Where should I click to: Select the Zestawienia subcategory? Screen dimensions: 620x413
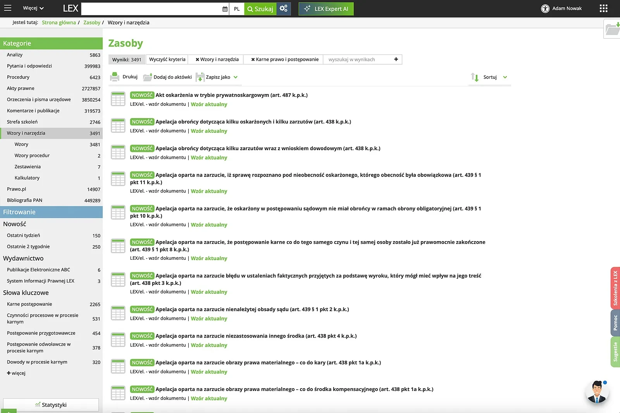click(51, 167)
